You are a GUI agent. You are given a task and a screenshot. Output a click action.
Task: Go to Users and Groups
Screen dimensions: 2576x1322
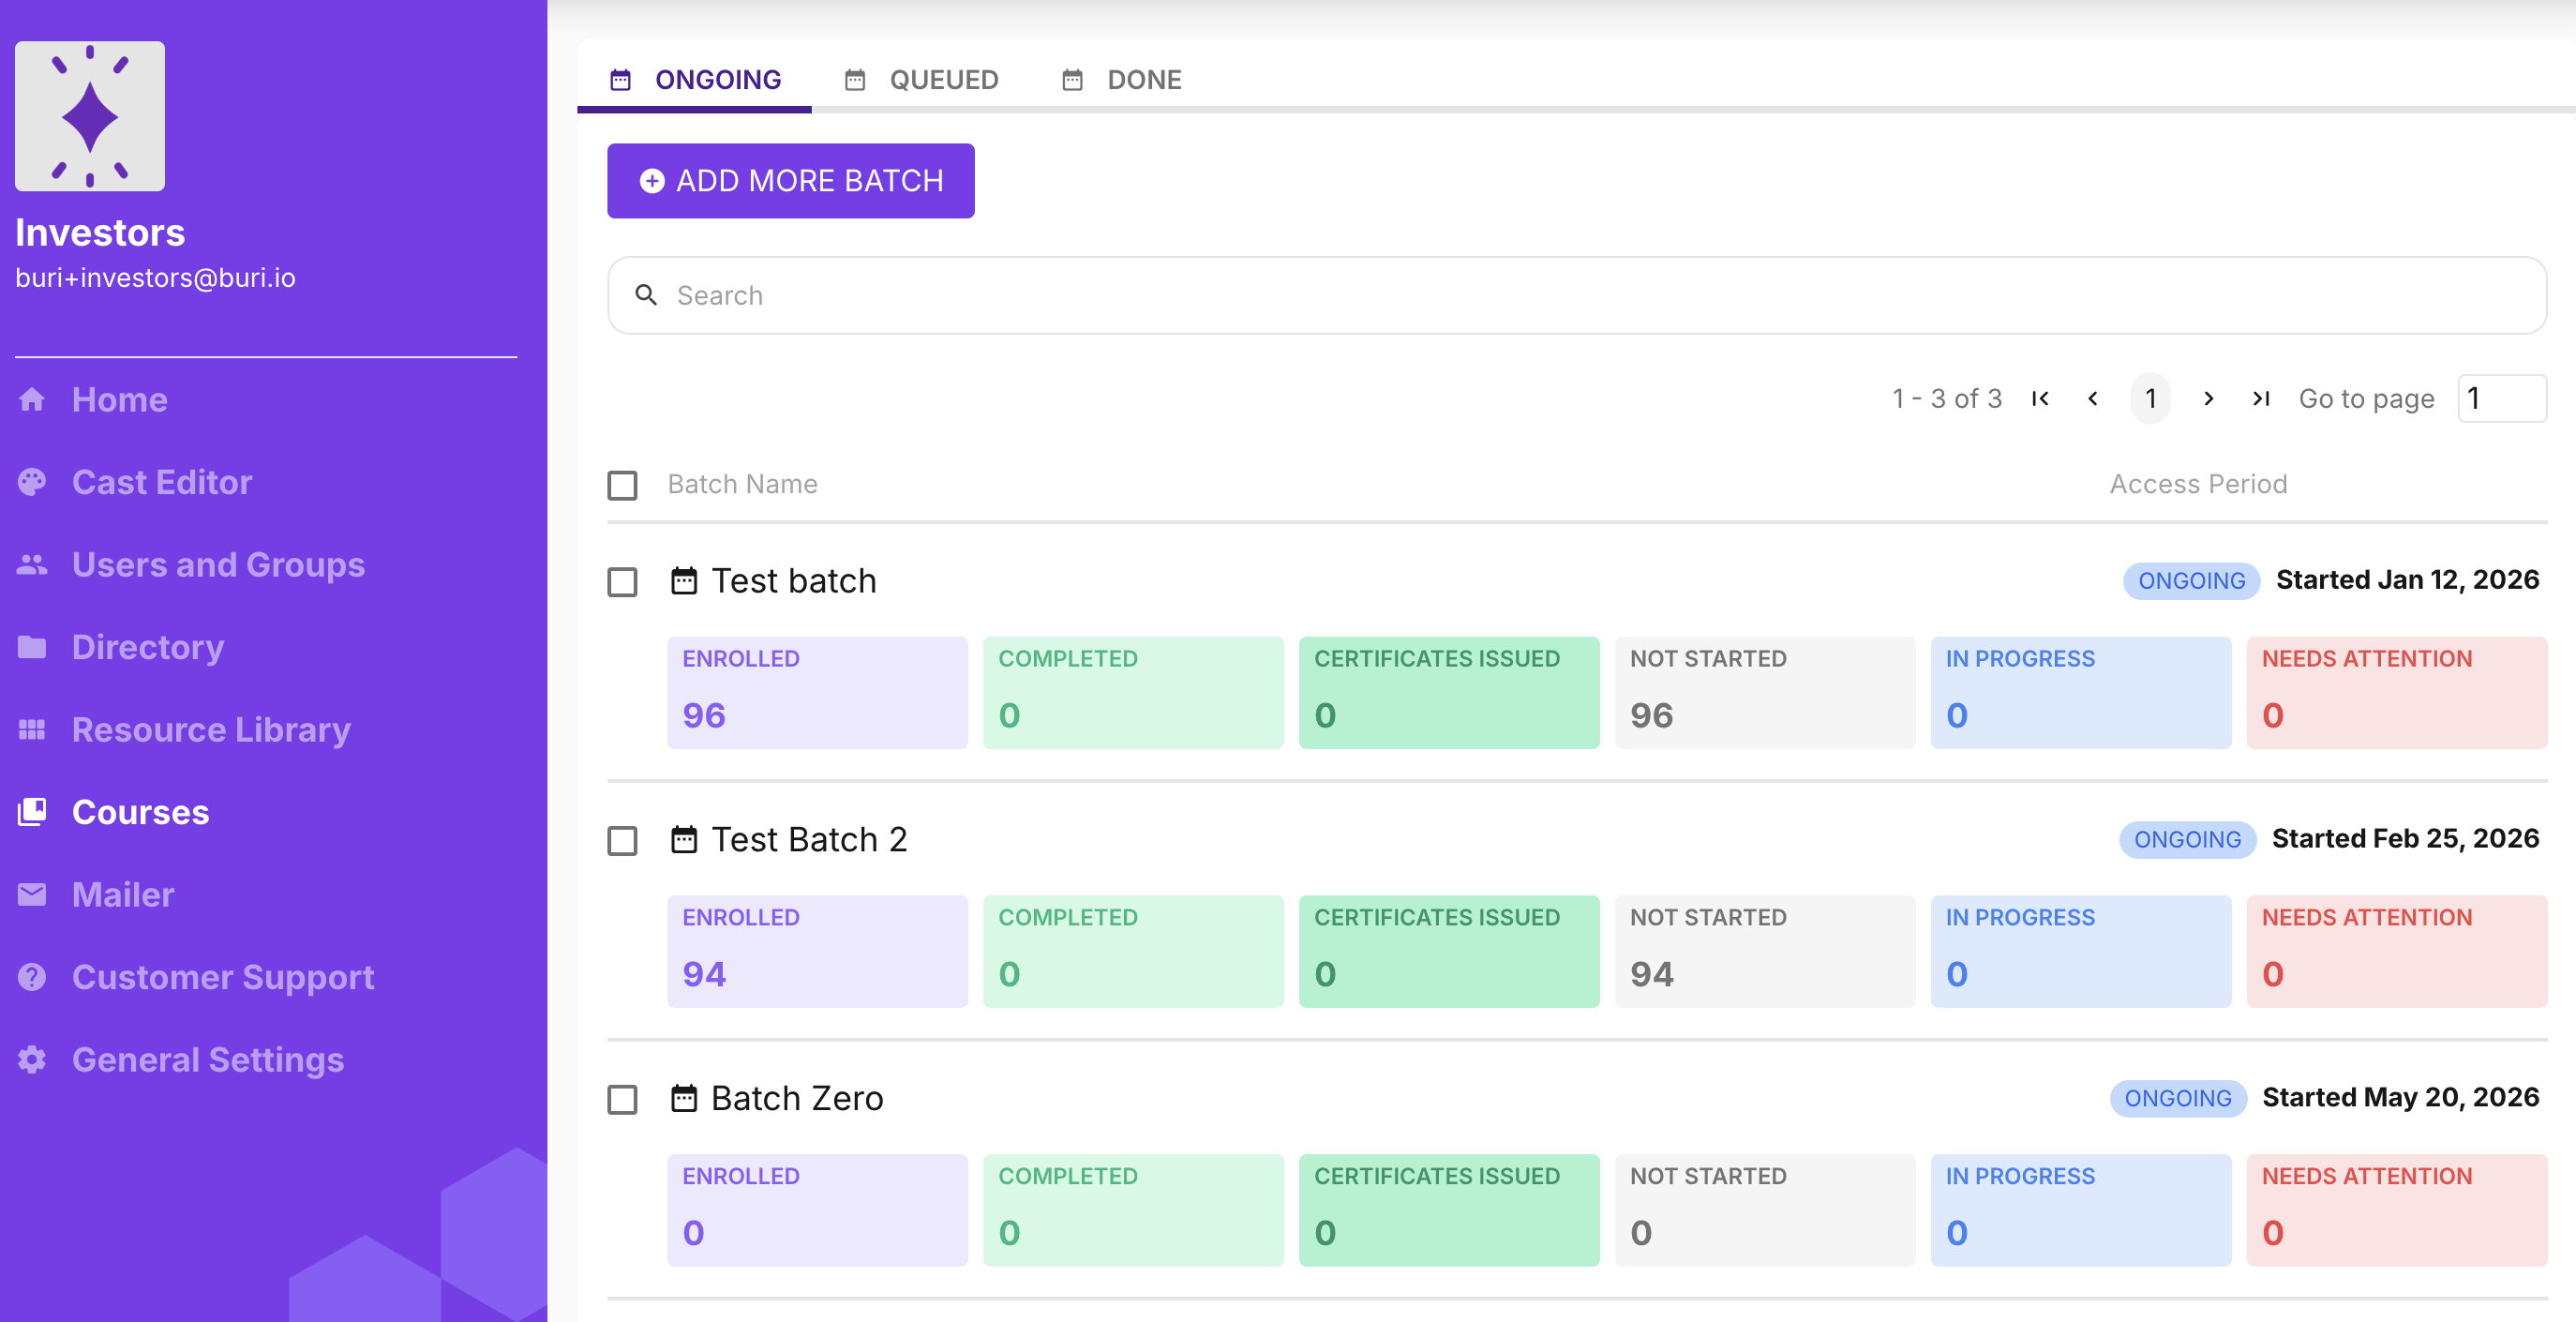pyautogui.click(x=218, y=565)
